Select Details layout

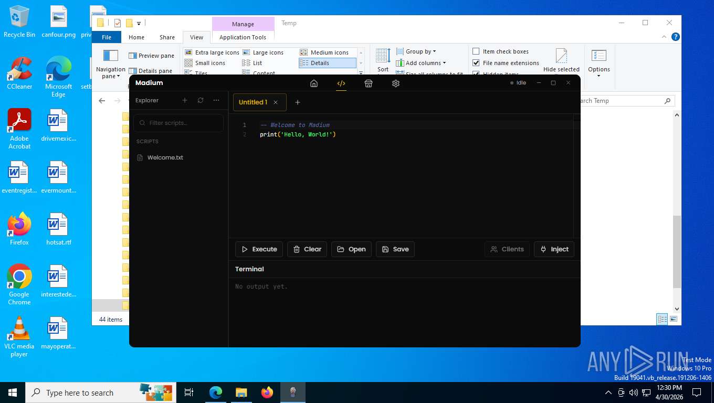[x=327, y=63]
